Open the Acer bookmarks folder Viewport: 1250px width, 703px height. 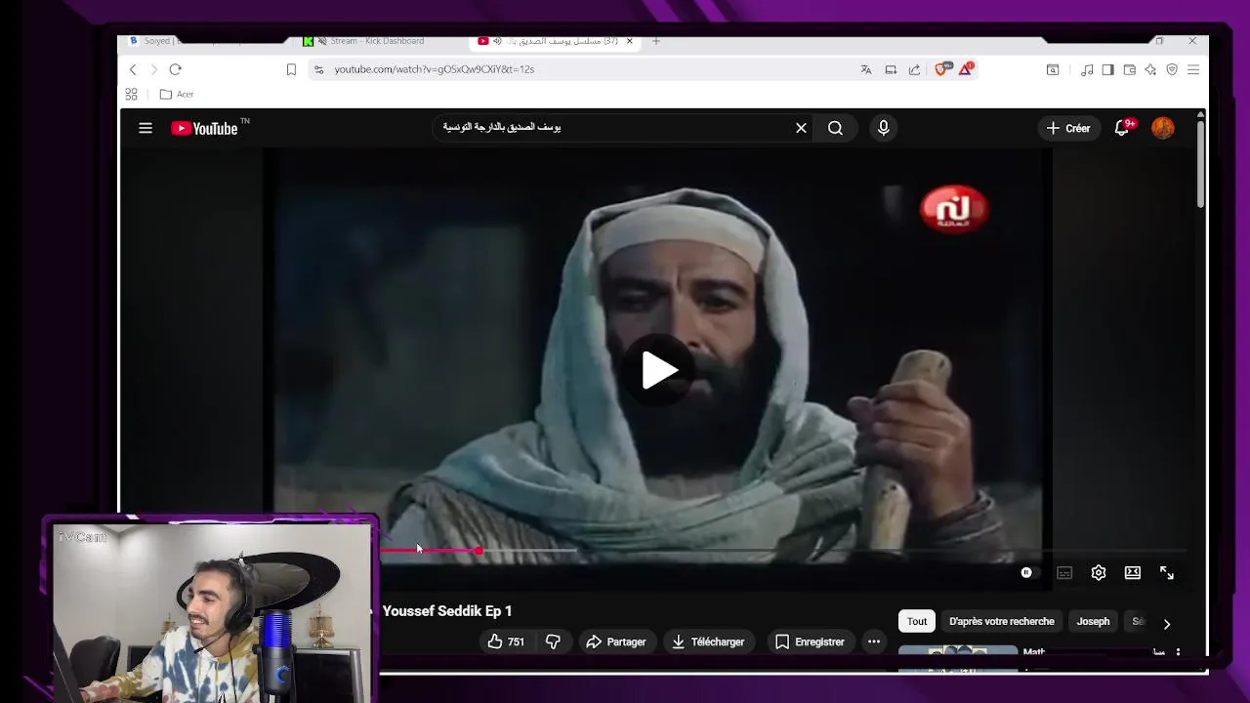(177, 94)
